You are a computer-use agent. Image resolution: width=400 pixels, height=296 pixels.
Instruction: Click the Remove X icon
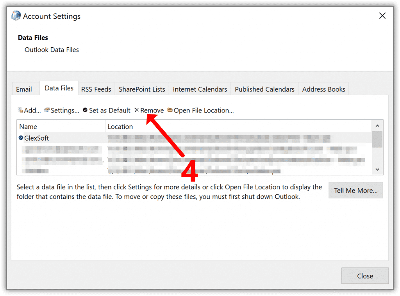[x=137, y=110]
